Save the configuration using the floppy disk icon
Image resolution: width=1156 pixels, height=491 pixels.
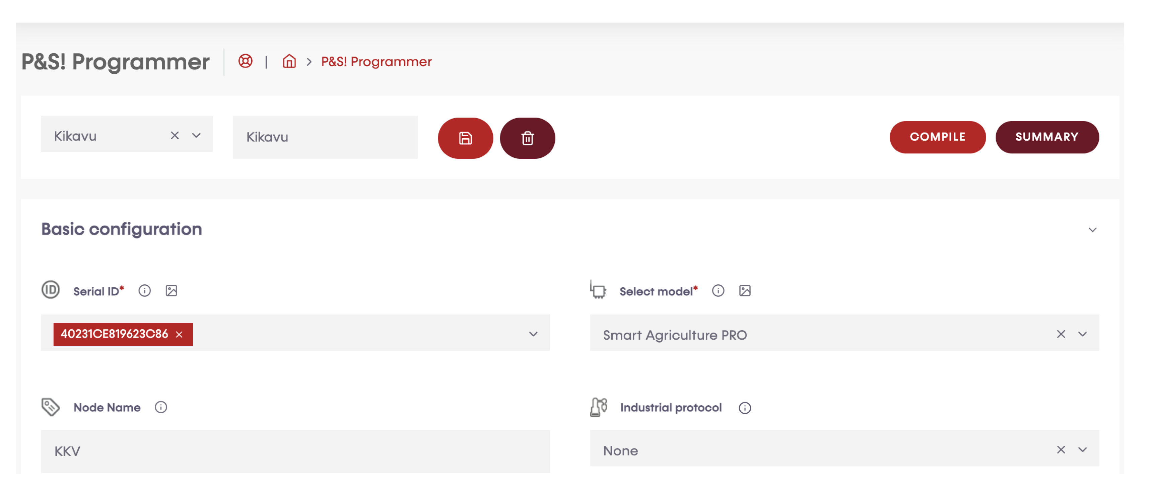tap(465, 138)
